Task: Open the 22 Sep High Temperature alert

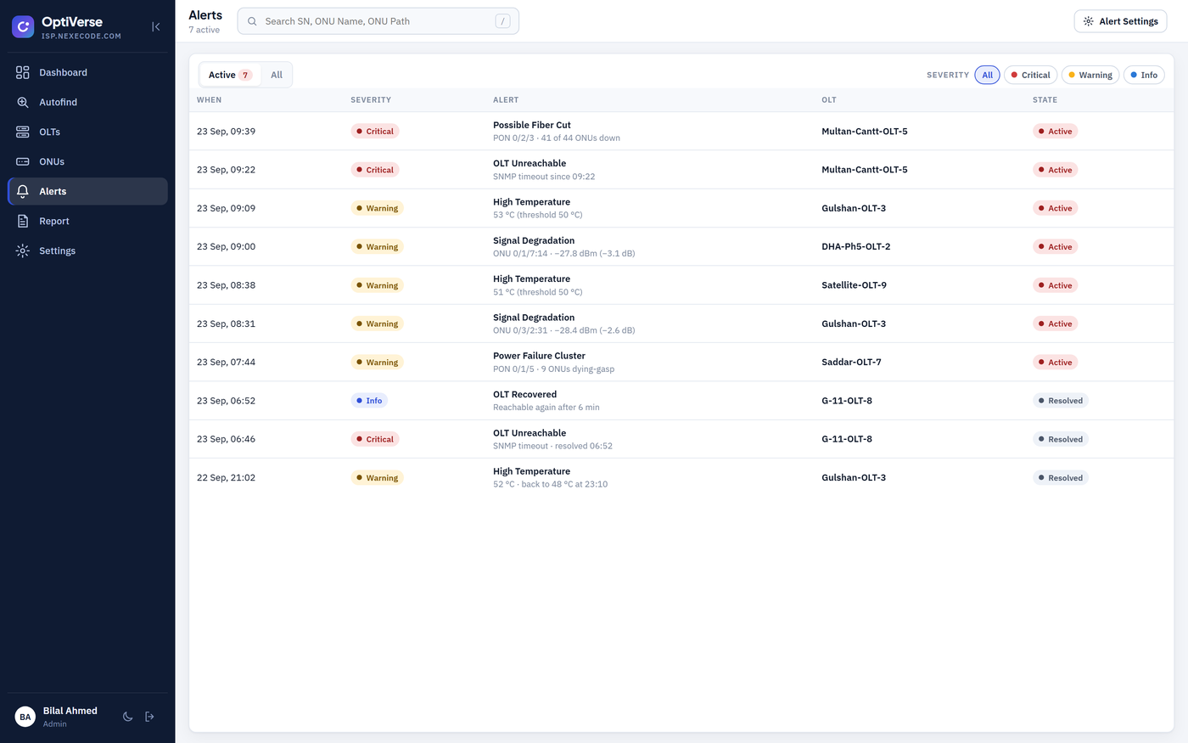Action: (x=681, y=477)
